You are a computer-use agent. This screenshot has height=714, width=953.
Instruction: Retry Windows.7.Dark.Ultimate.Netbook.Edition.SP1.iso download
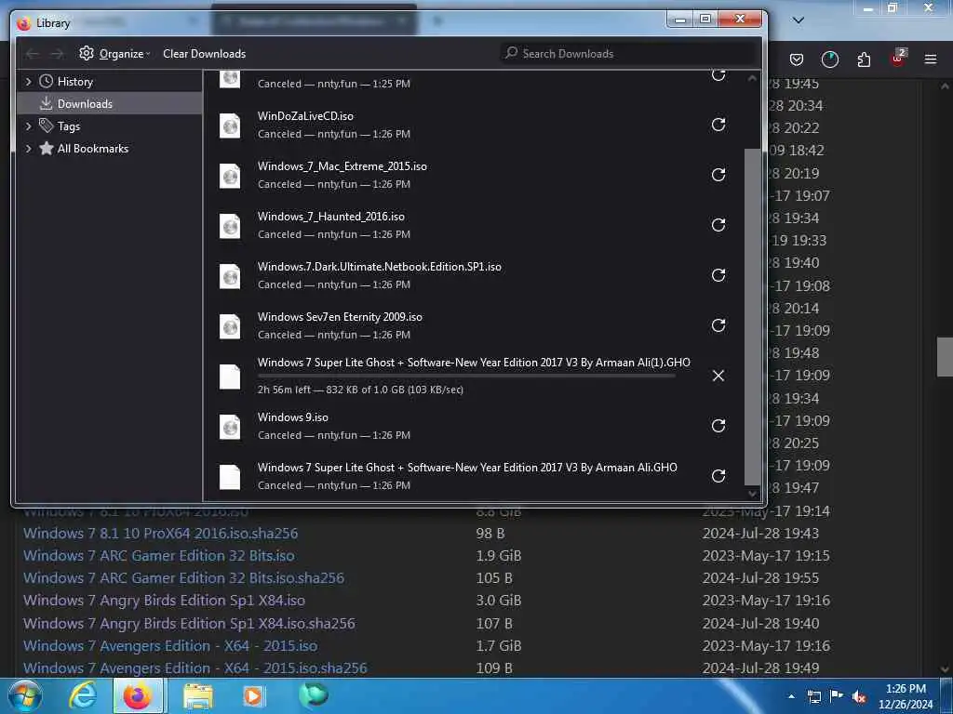718,275
